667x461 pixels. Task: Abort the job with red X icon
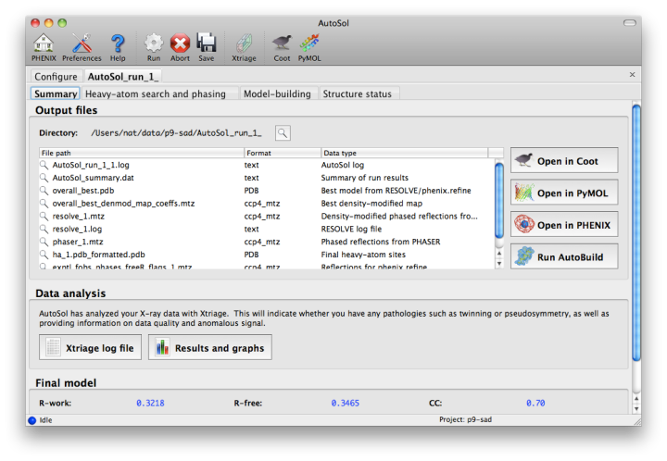180,43
